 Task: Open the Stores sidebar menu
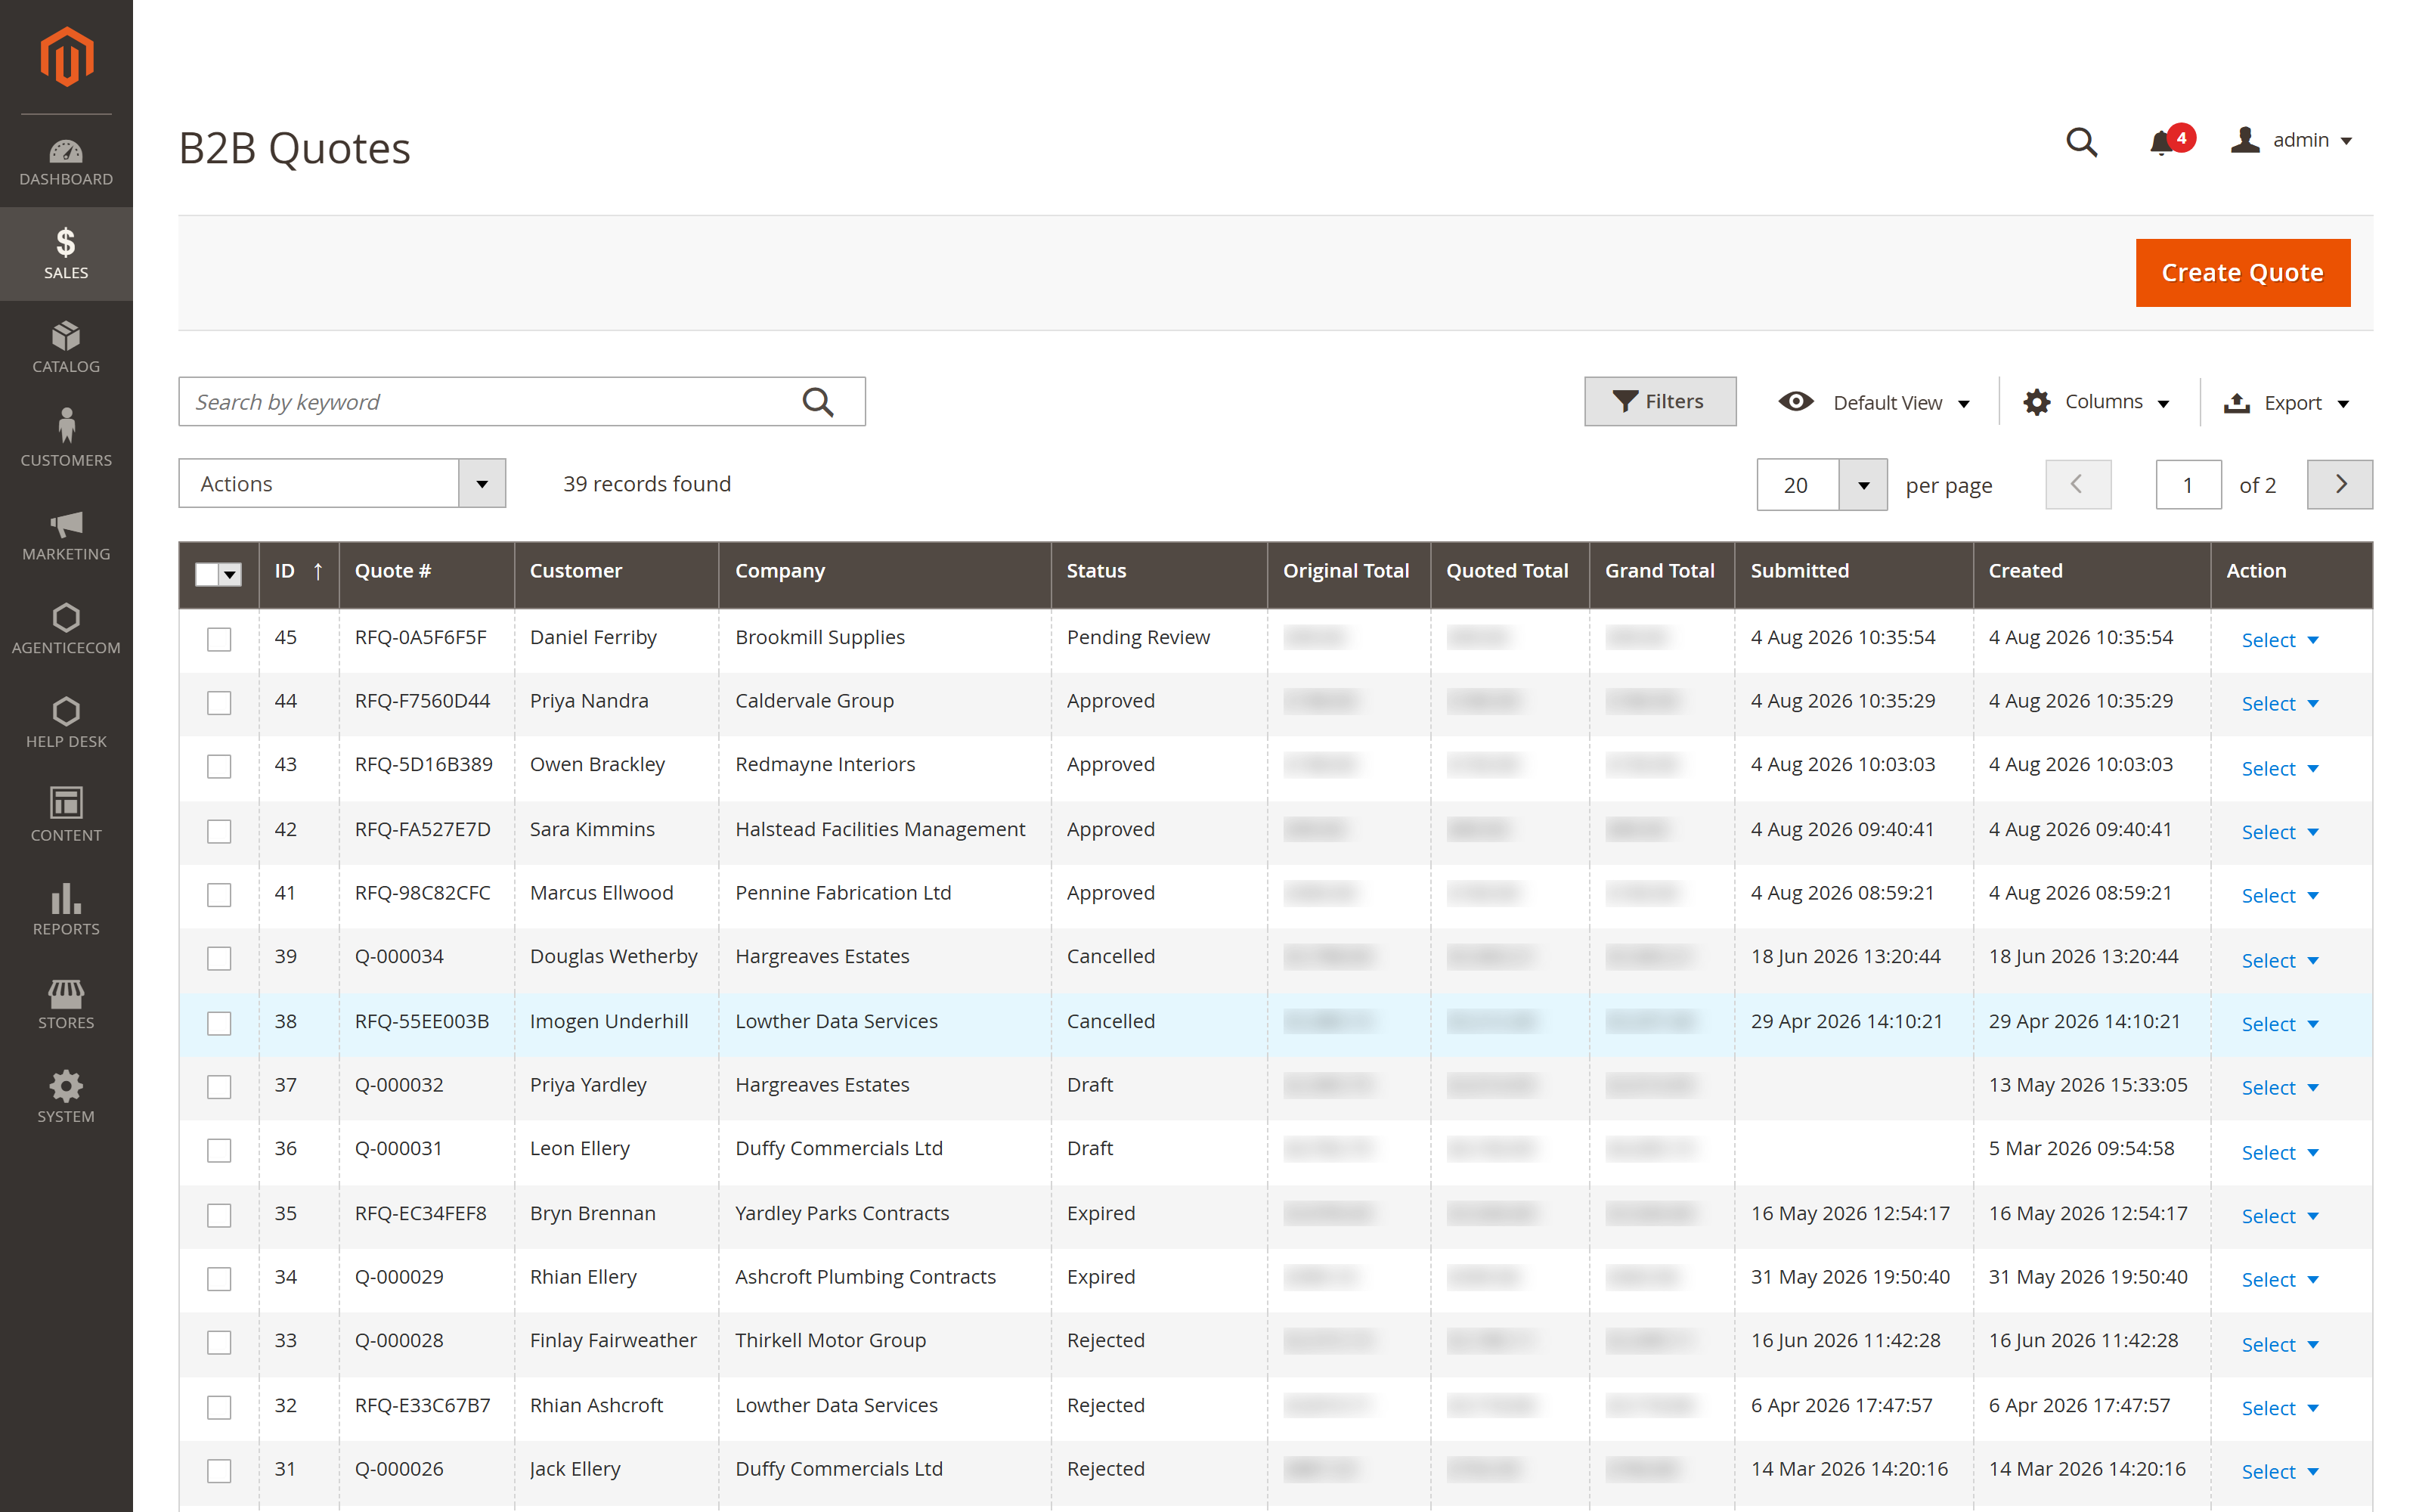click(66, 1004)
